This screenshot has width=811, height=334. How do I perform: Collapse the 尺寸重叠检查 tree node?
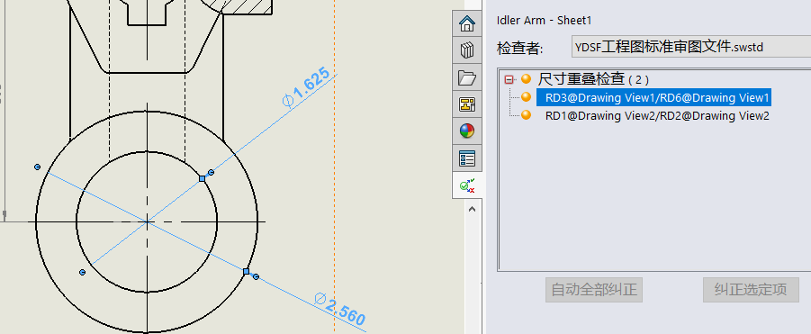509,79
